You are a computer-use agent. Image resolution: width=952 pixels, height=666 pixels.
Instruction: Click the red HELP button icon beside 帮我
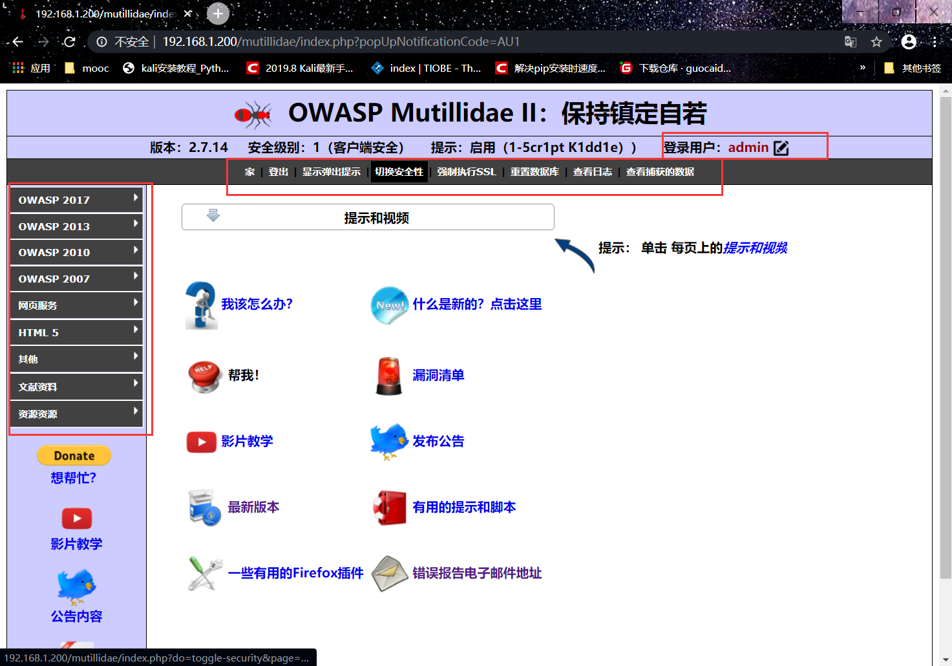[203, 375]
